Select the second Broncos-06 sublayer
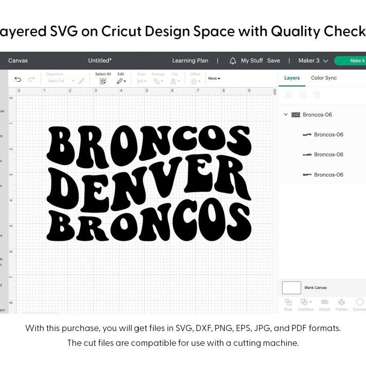 (x=322, y=155)
